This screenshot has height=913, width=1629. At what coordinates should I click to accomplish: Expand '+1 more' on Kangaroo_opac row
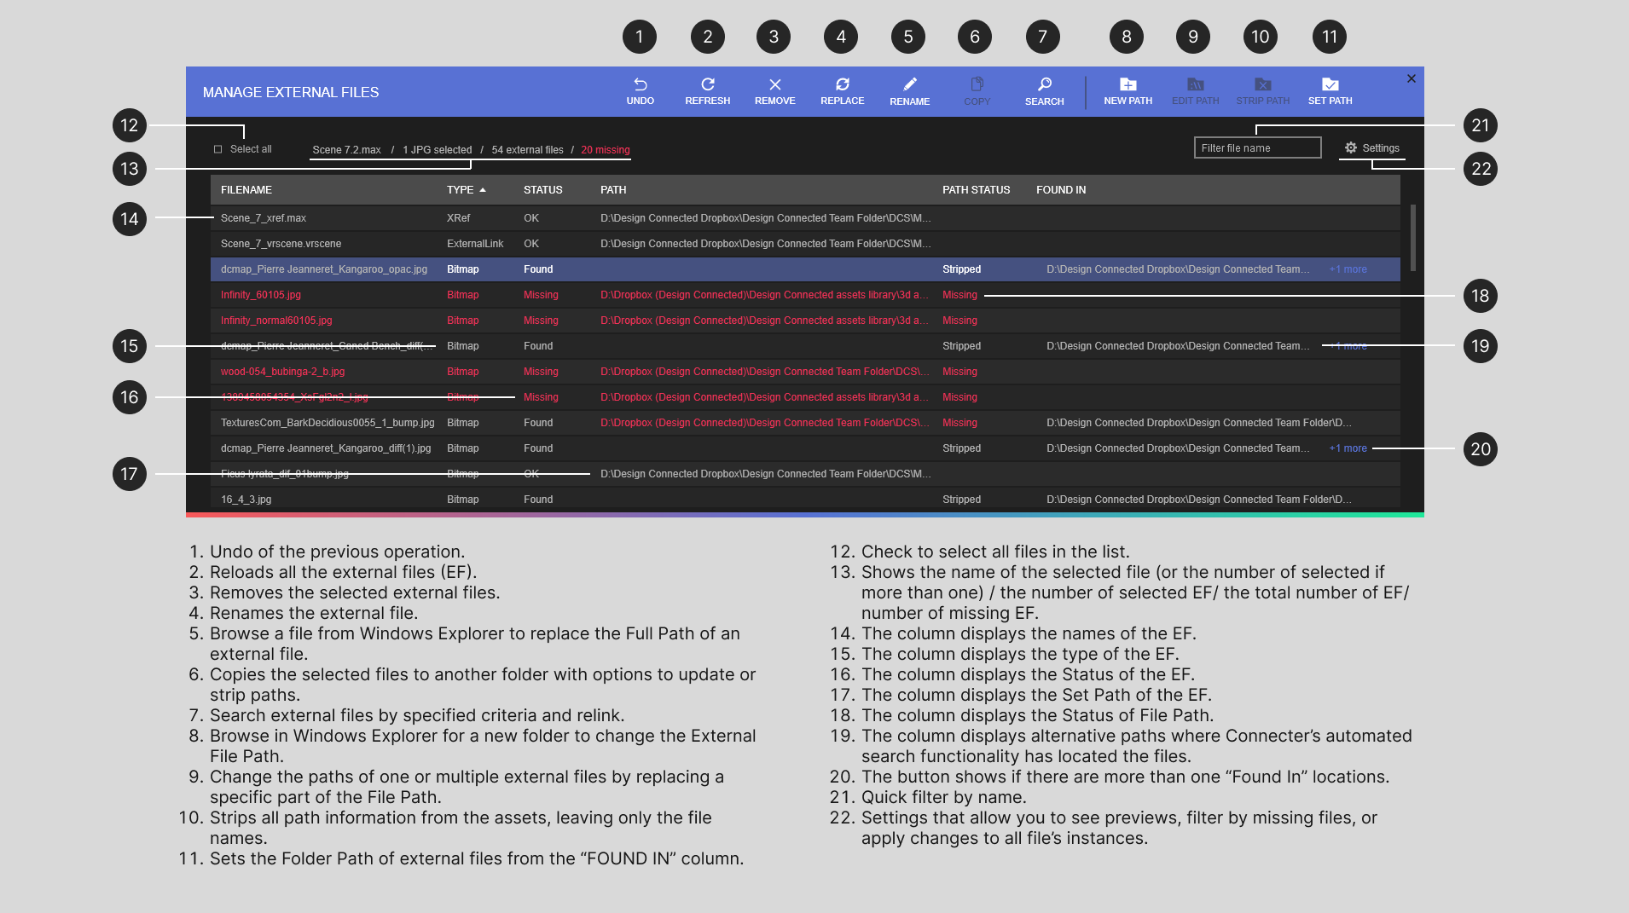tap(1348, 269)
